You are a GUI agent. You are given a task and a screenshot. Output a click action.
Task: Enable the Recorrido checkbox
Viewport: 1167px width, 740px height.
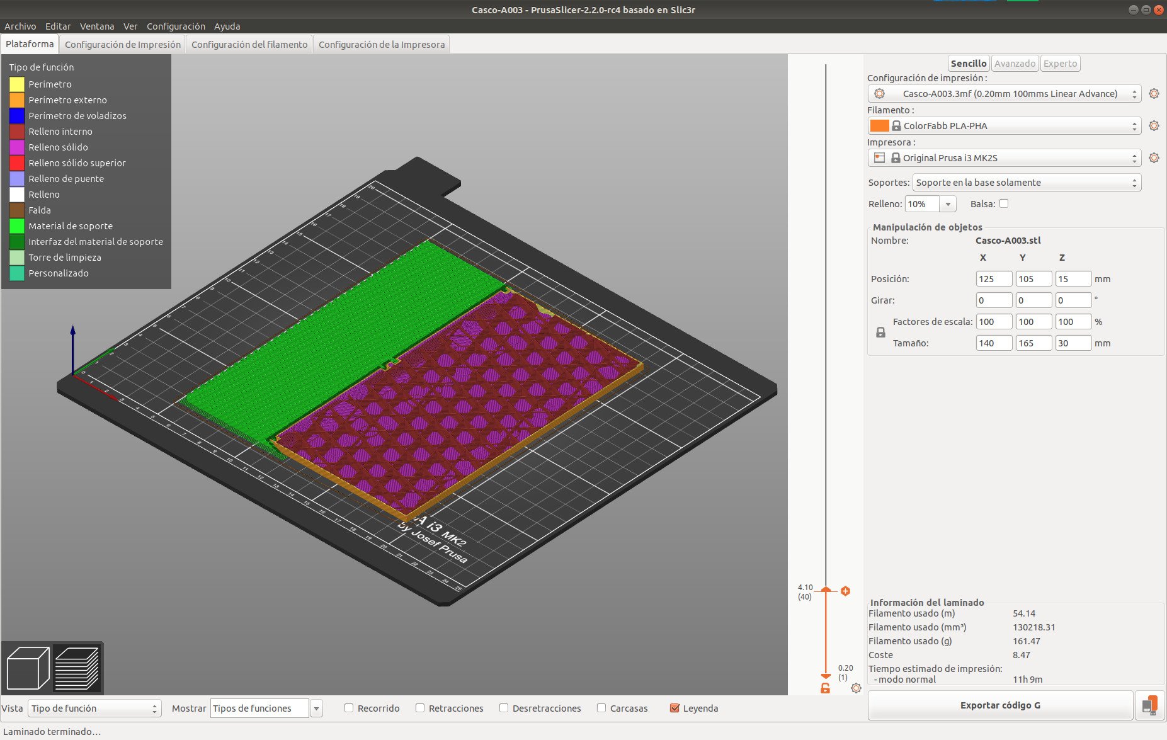click(x=349, y=708)
